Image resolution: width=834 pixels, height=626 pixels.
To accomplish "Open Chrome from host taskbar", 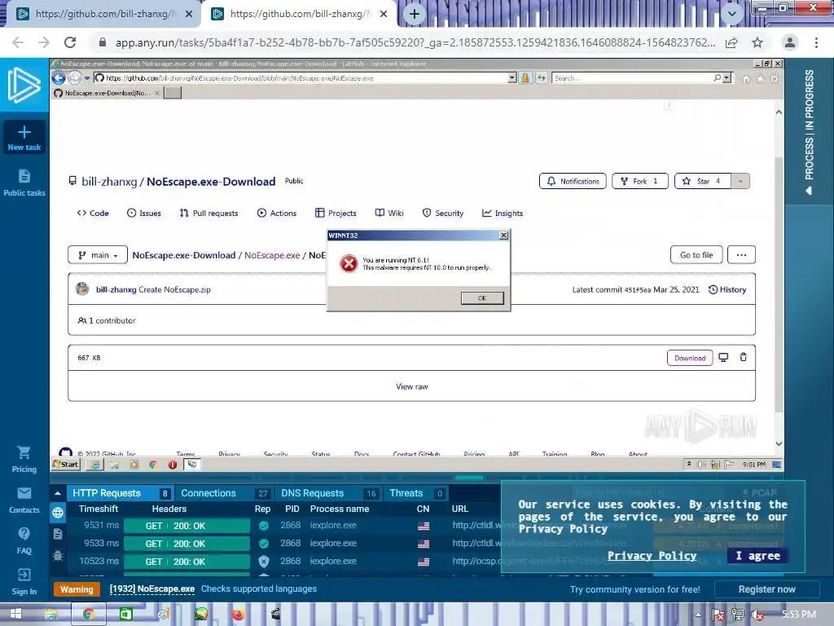I will [x=88, y=615].
